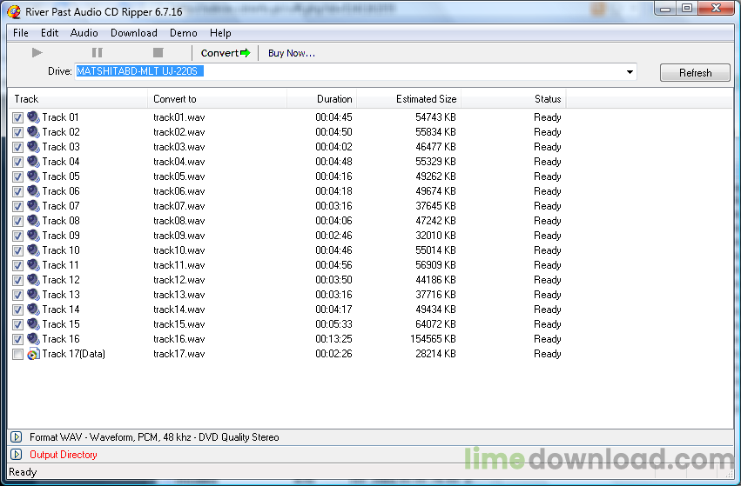Click the audio icon of Track 07
The width and height of the screenshot is (741, 486).
click(33, 205)
